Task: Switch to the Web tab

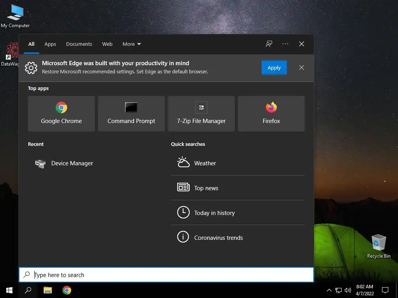Action: [107, 44]
